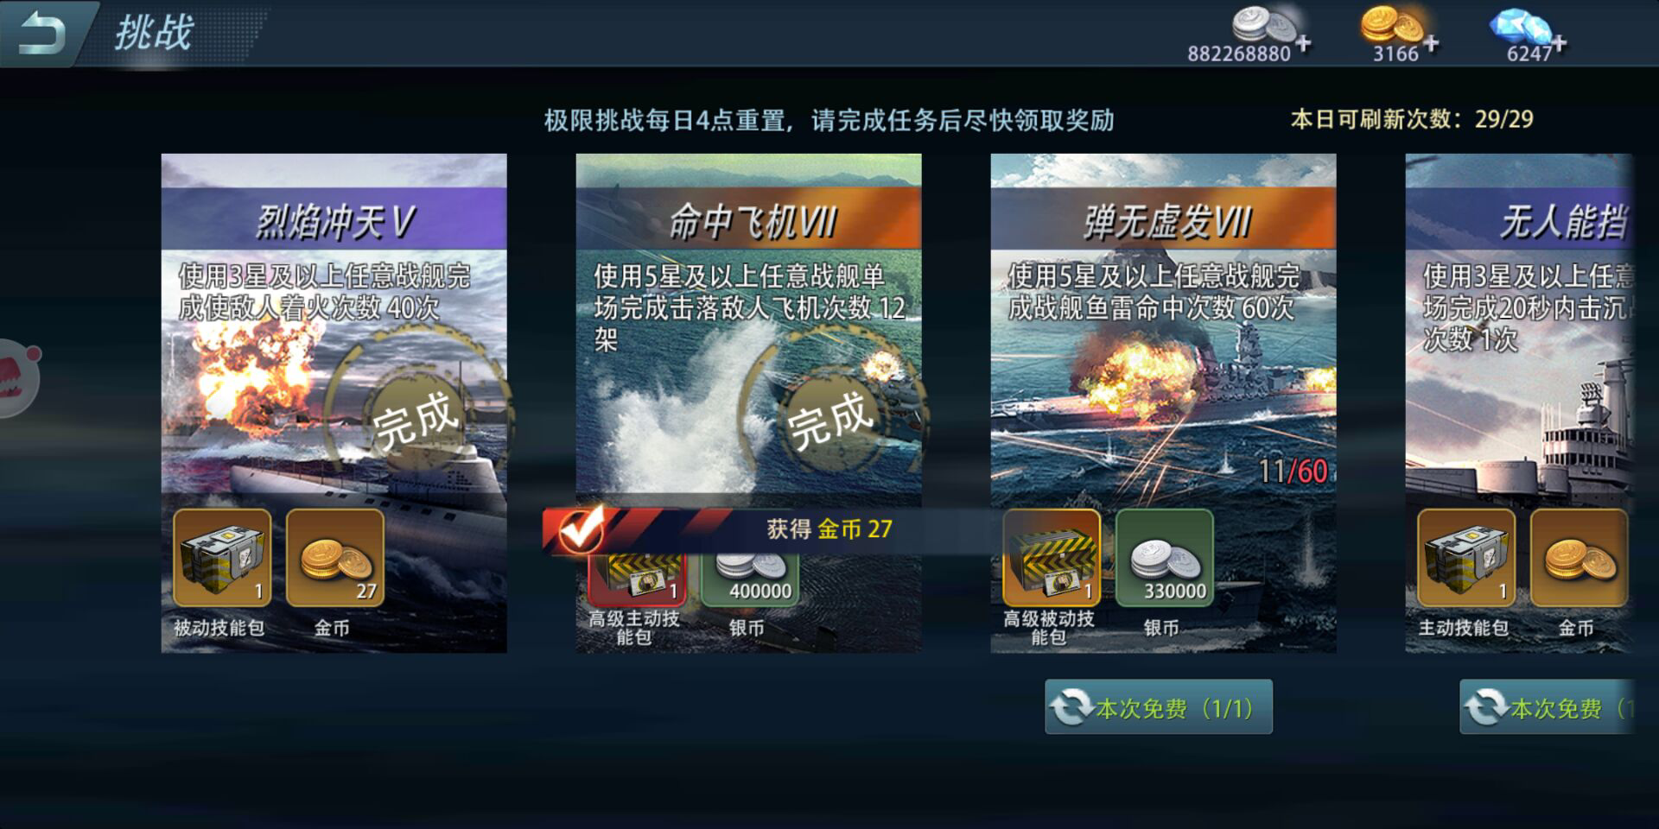1659x829 pixels.
Task: Tap 高级被动技能包 reward crate icon
Action: (x=1052, y=558)
